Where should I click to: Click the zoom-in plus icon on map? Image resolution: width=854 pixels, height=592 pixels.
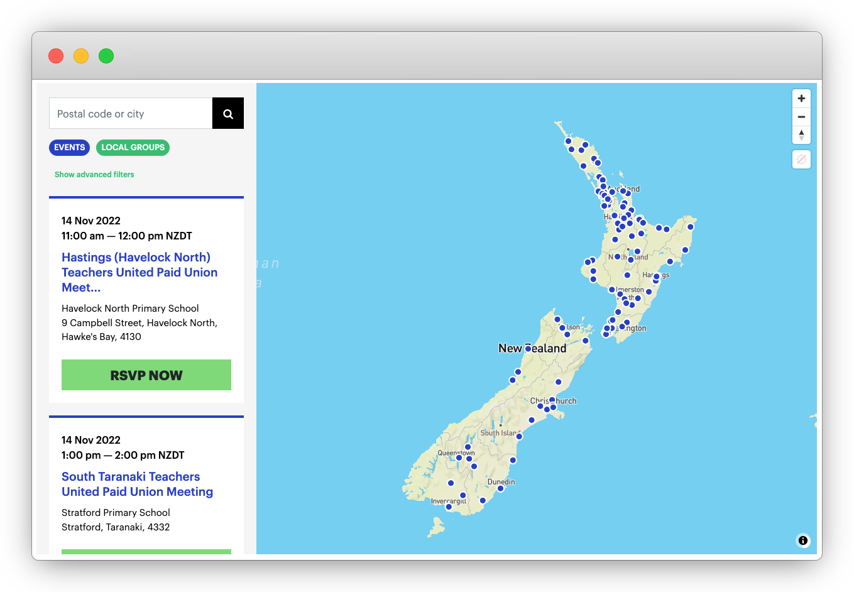click(801, 98)
